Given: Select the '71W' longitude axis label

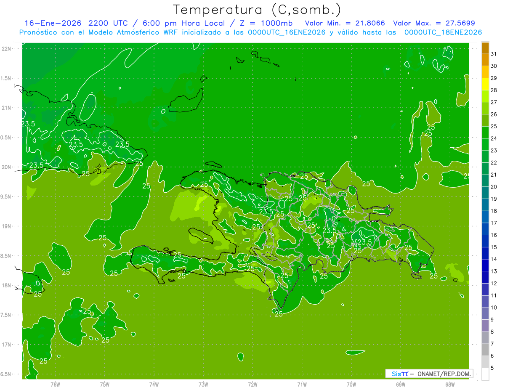Looking at the screenshot, I should pos(302,385).
